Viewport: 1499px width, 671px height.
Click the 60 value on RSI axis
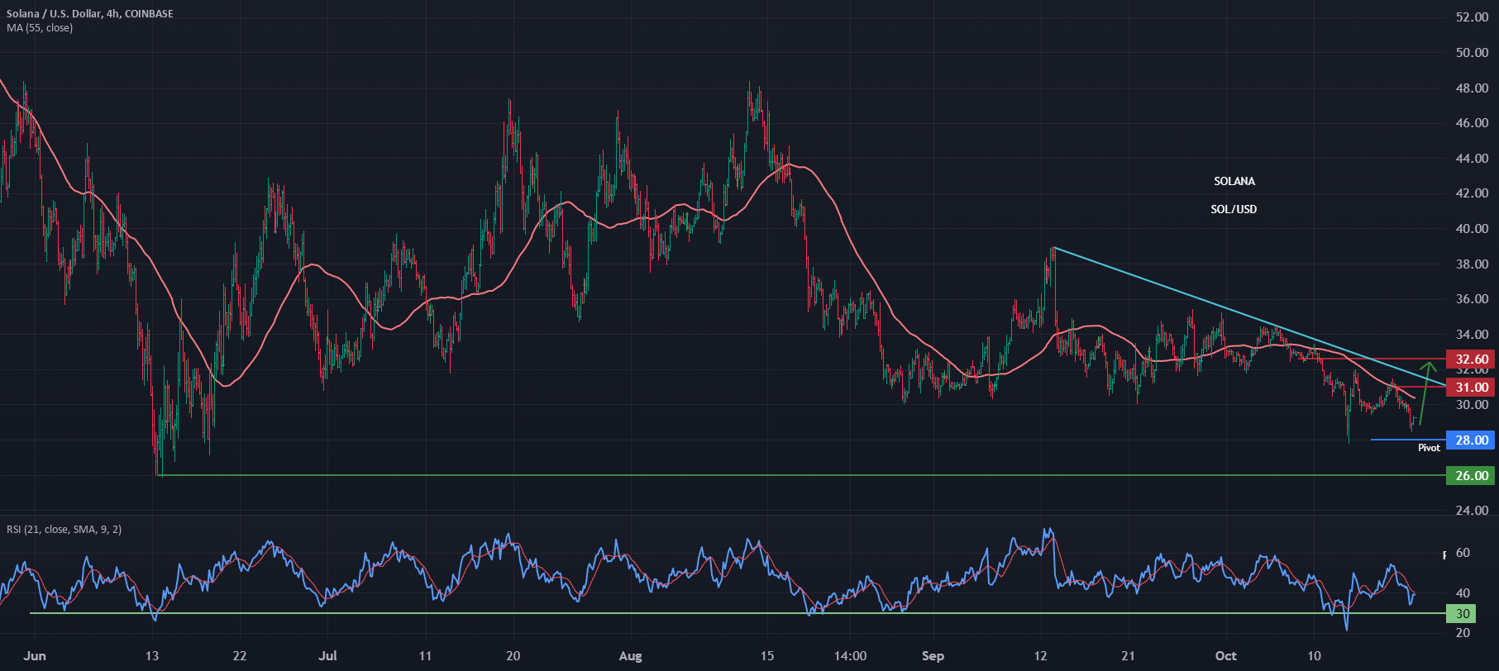click(x=1463, y=553)
